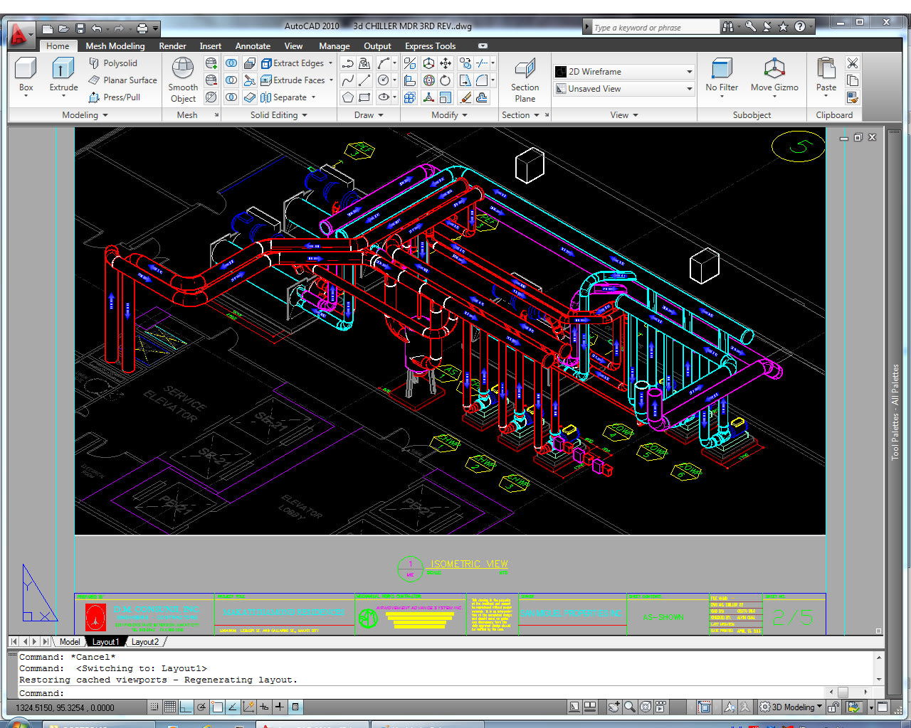Click the Favorites star icon
911x728 pixels.
pyautogui.click(x=784, y=27)
